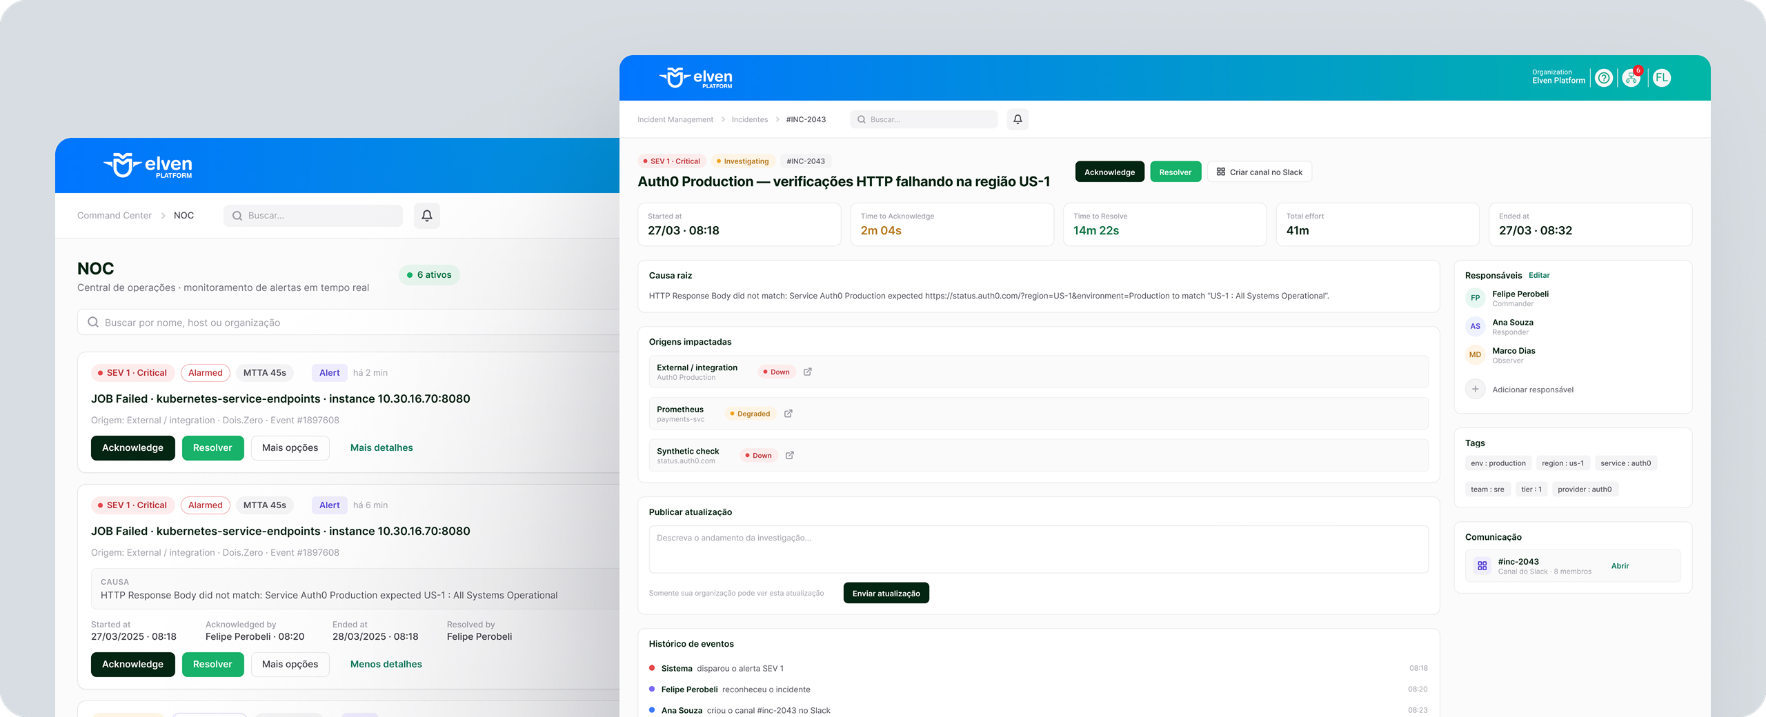The image size is (1766, 717).
Task: Click the 'env : production' tag
Action: pos(1498,463)
